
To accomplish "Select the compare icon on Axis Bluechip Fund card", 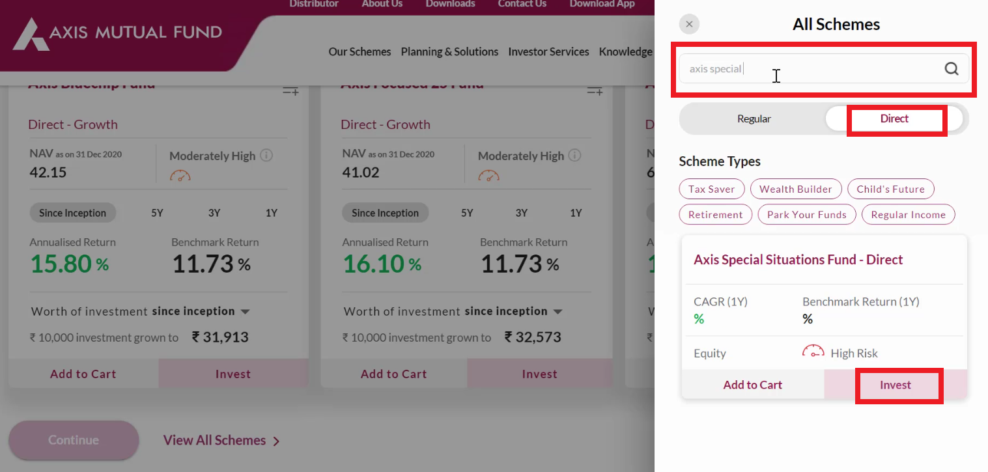I will (x=290, y=90).
